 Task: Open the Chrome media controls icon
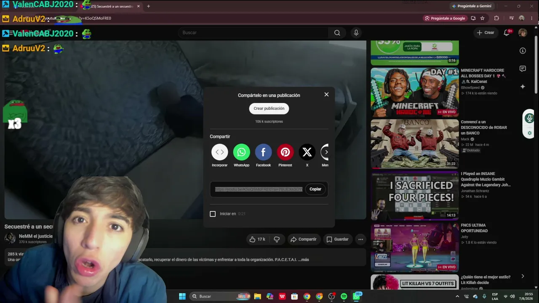[x=511, y=18]
